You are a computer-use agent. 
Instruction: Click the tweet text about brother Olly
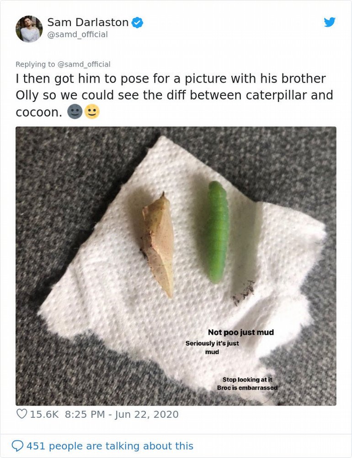[174, 95]
